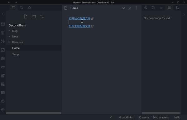Click the Home title in editor header
This screenshot has width=187, height=120.
click(74, 8)
